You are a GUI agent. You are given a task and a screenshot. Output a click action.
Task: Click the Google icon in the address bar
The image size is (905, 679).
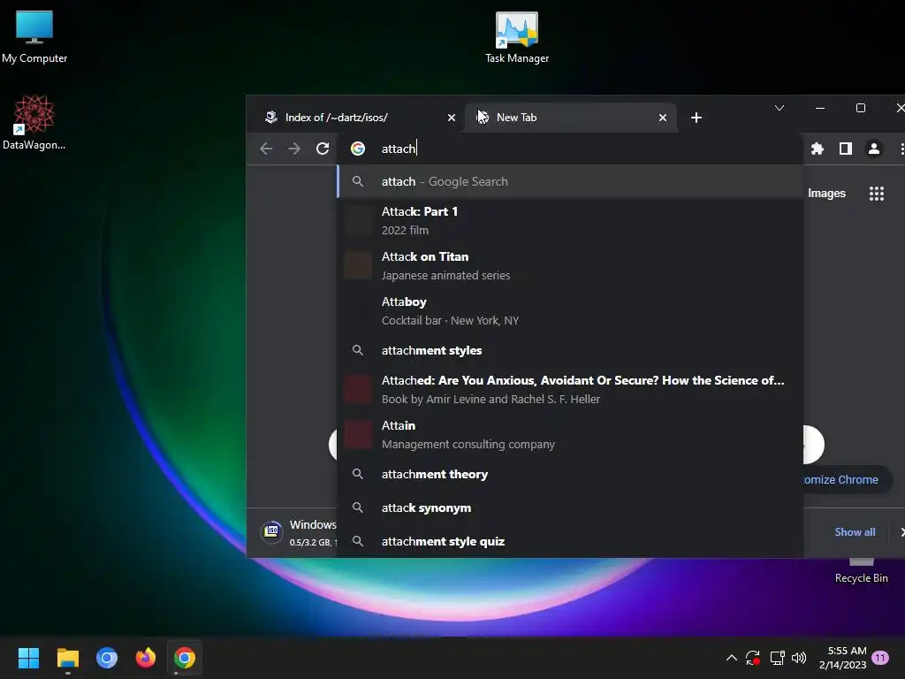[358, 149]
